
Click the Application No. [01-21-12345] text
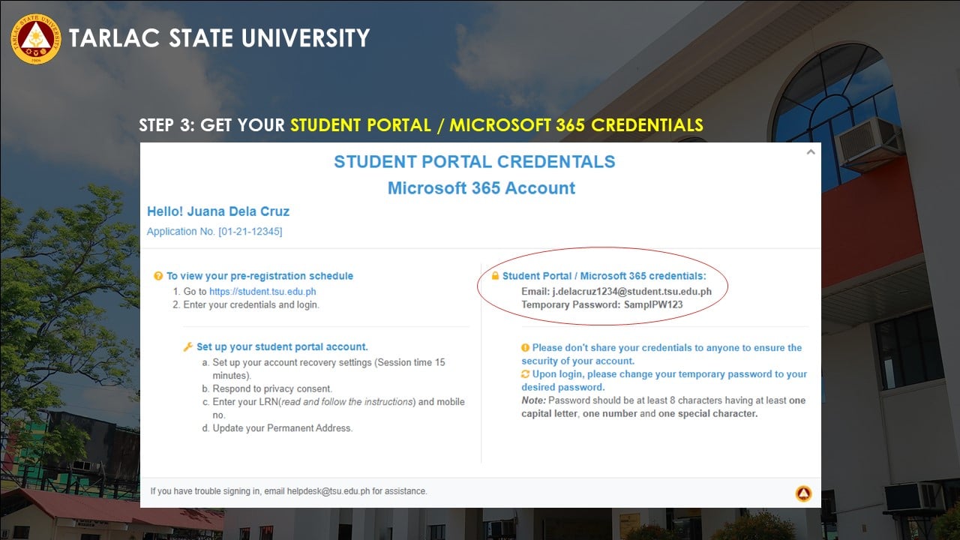(214, 232)
